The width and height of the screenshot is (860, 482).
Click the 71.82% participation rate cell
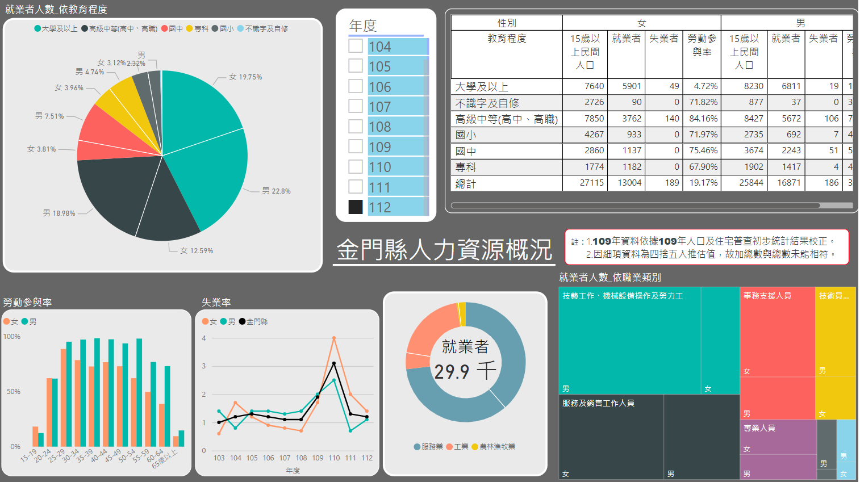pos(703,102)
